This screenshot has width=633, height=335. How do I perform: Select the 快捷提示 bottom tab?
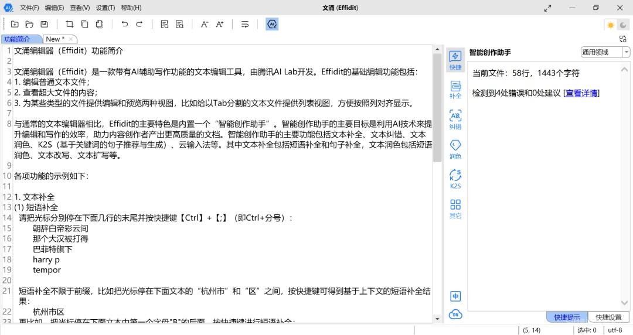pyautogui.click(x=567, y=317)
